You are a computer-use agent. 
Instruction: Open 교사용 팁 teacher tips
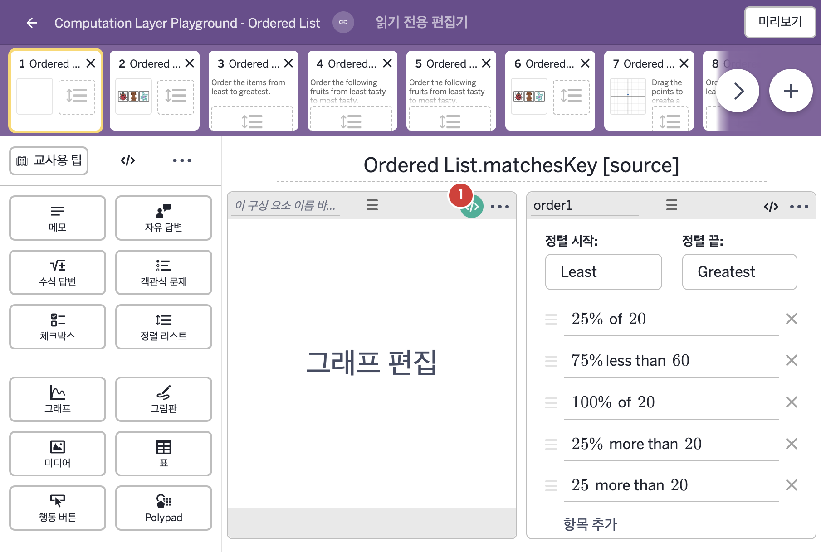click(49, 160)
